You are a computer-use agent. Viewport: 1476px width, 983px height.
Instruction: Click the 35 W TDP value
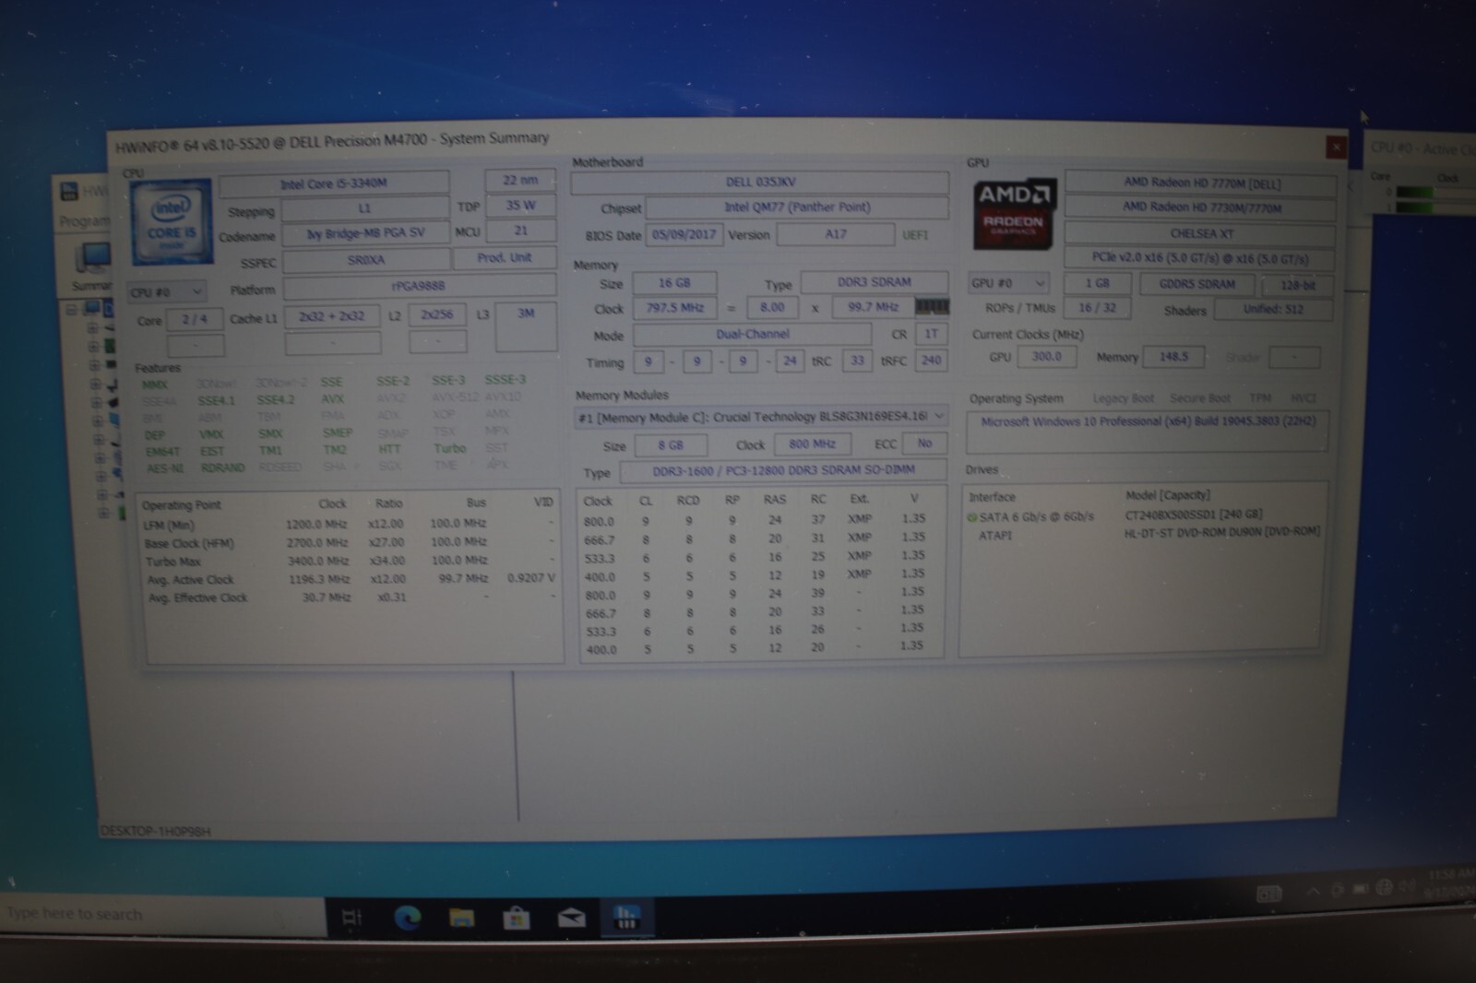point(520,206)
